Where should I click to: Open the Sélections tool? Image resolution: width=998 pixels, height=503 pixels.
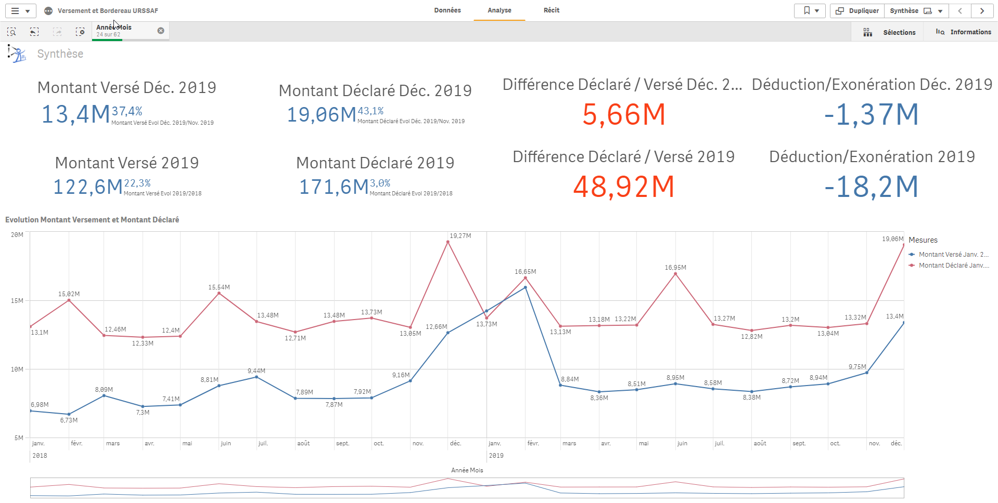(890, 32)
